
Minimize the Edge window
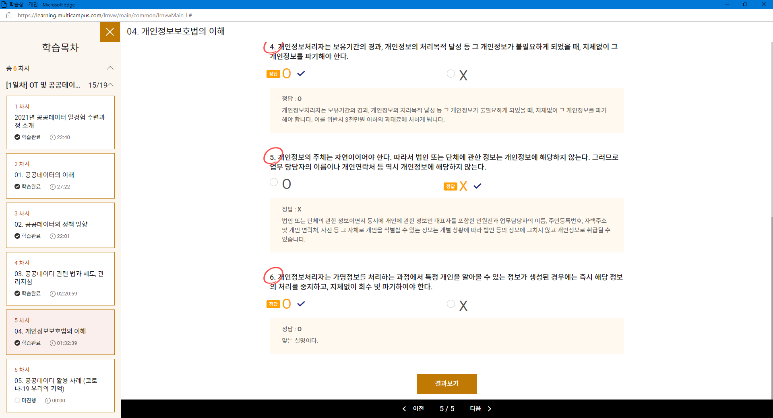(727, 4)
